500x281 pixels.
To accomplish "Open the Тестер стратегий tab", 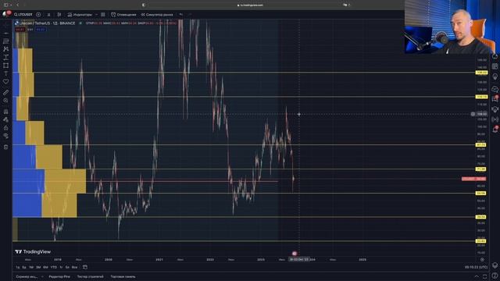I will point(91,277).
